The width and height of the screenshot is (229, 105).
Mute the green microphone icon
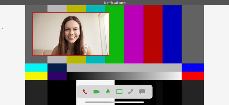pos(108,92)
